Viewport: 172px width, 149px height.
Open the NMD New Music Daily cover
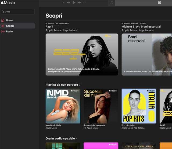(63, 106)
